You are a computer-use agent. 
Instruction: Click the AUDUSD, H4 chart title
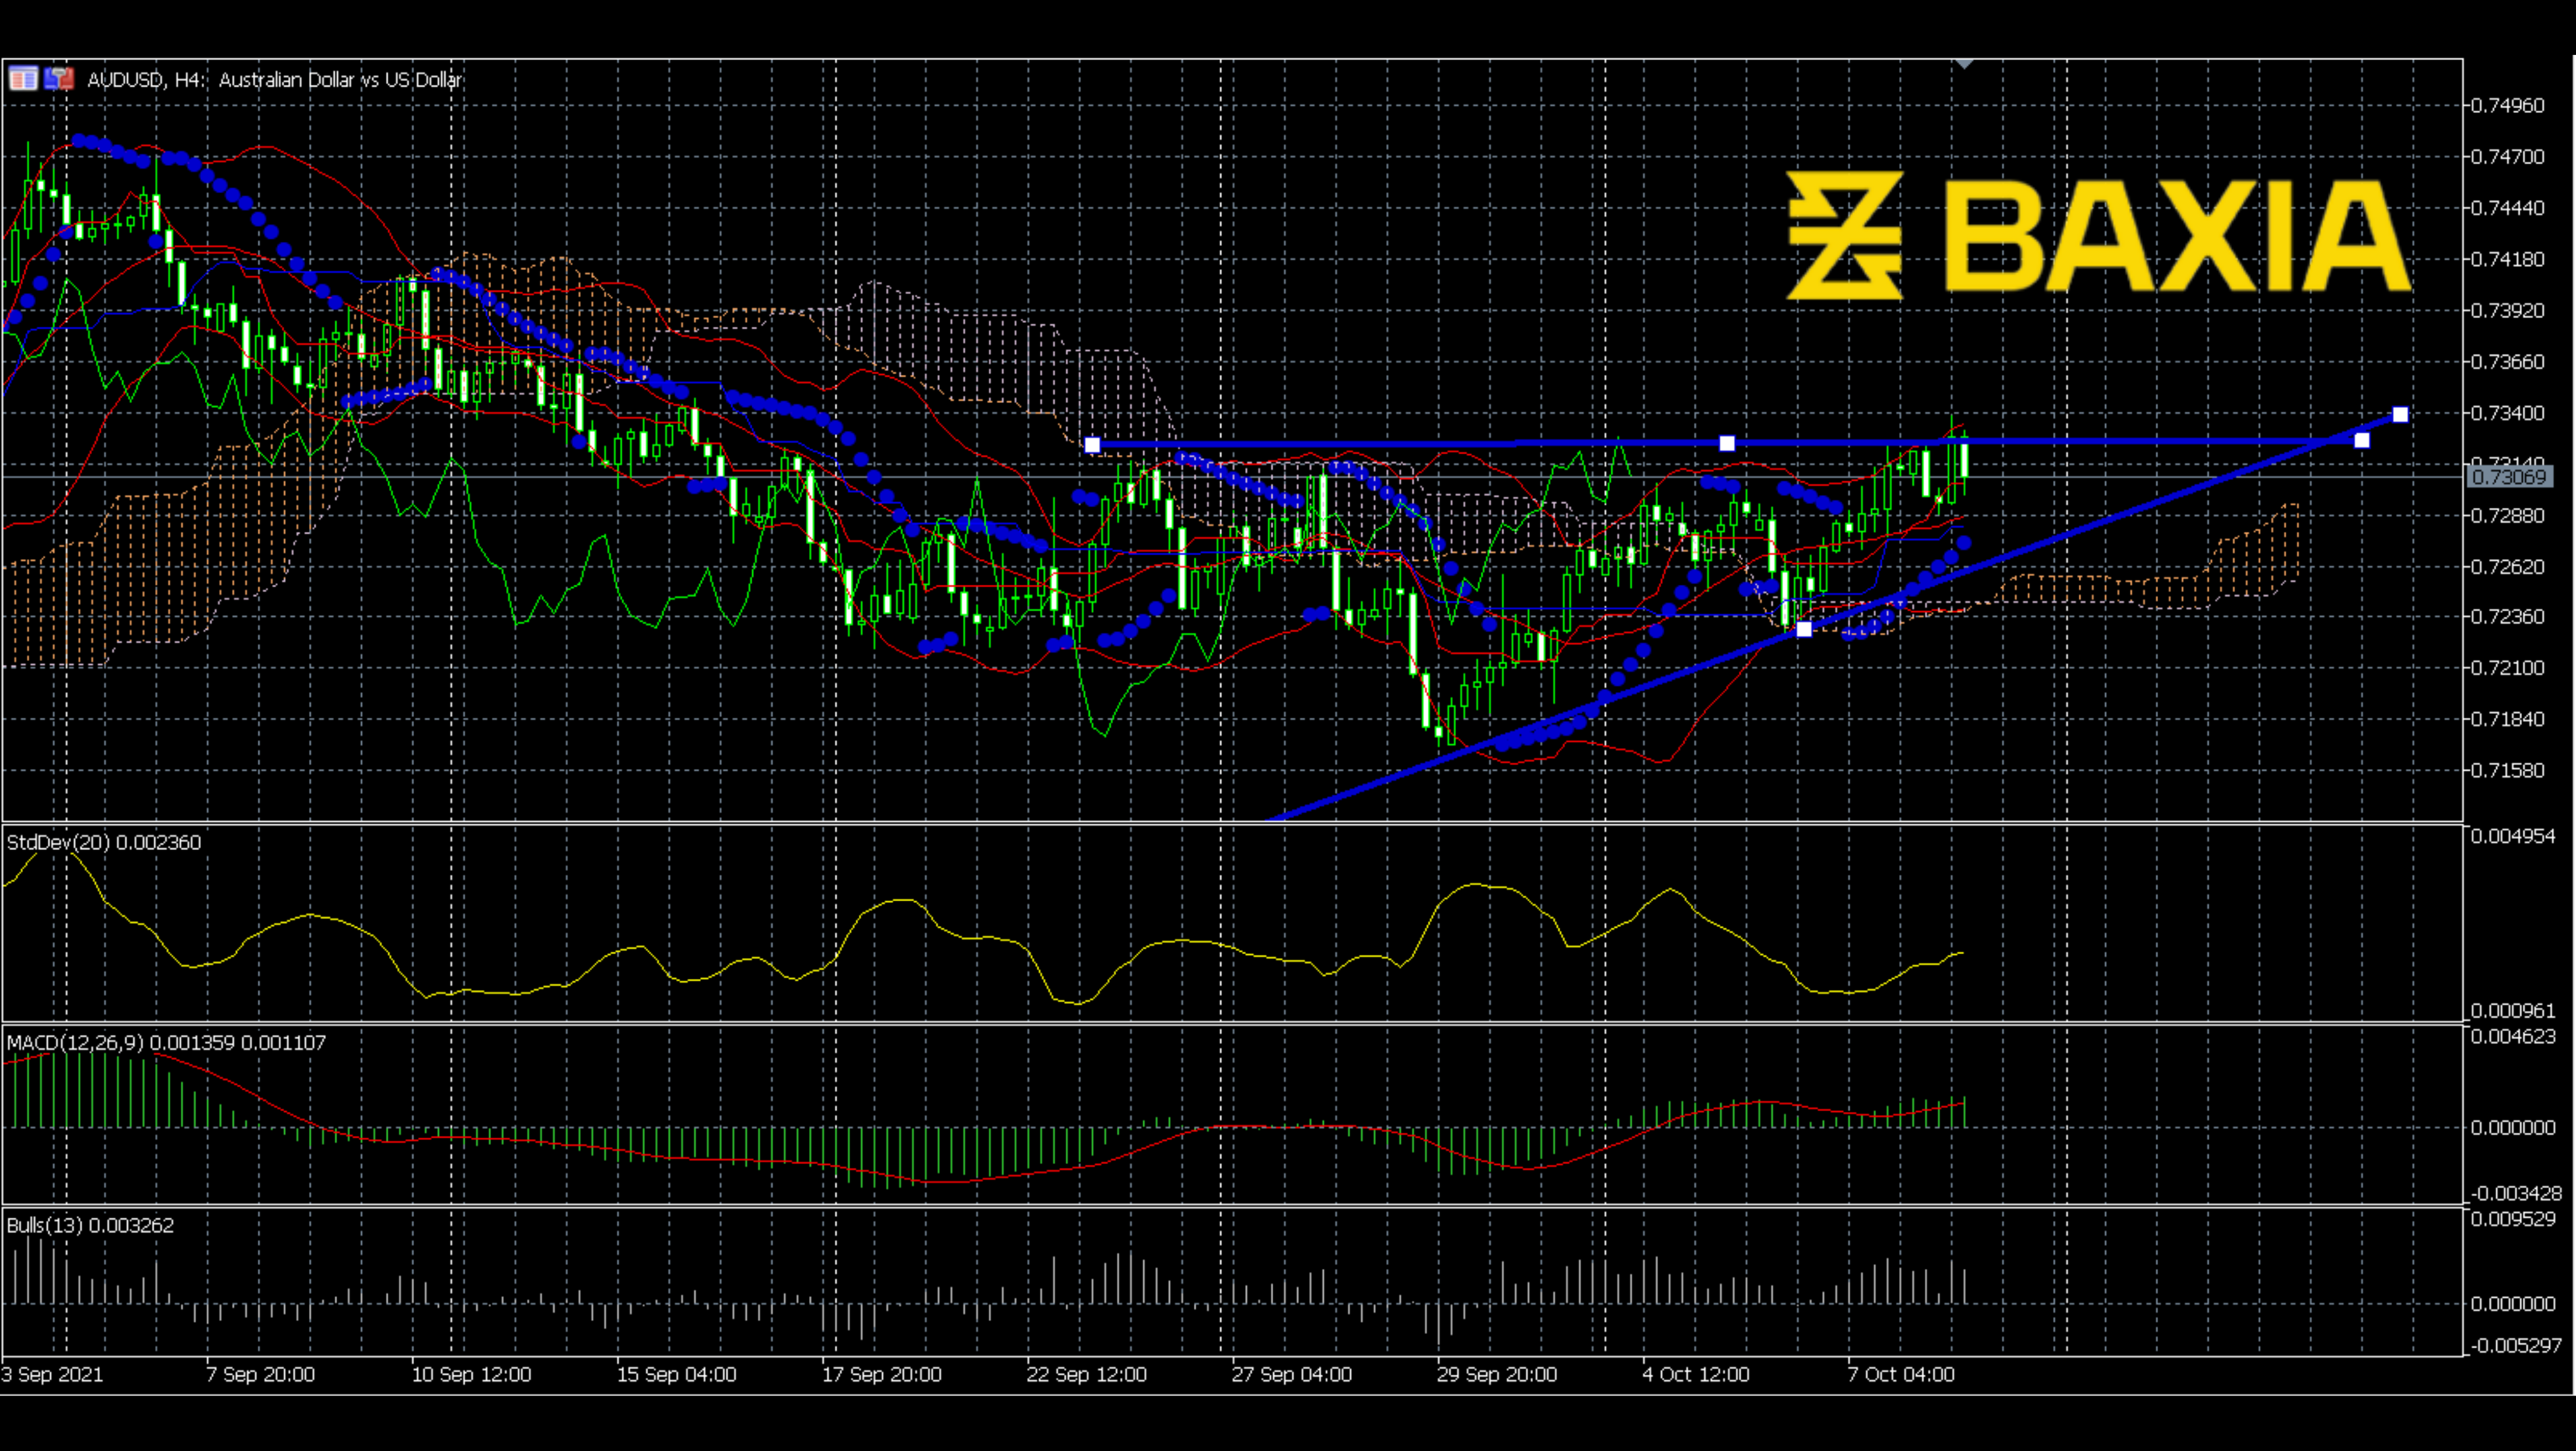pyautogui.click(x=274, y=80)
